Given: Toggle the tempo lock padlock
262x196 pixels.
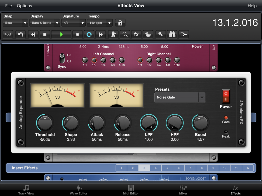Looking at the screenshot, I should 120,23.
